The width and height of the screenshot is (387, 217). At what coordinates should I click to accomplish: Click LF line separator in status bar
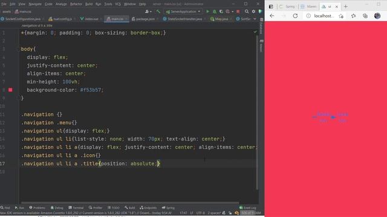(192, 213)
